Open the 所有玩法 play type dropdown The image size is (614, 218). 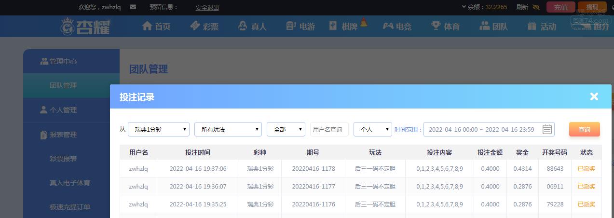point(228,129)
